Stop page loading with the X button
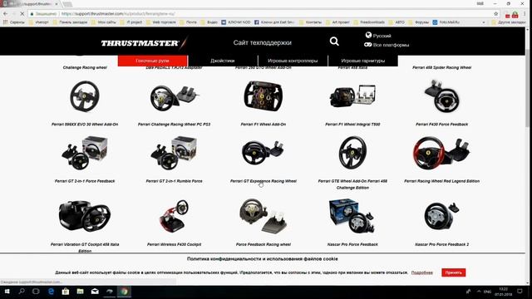 [22, 13]
